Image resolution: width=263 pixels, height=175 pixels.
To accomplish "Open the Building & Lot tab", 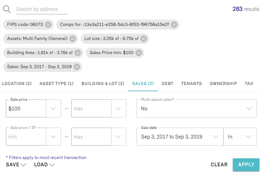I will (103, 84).
